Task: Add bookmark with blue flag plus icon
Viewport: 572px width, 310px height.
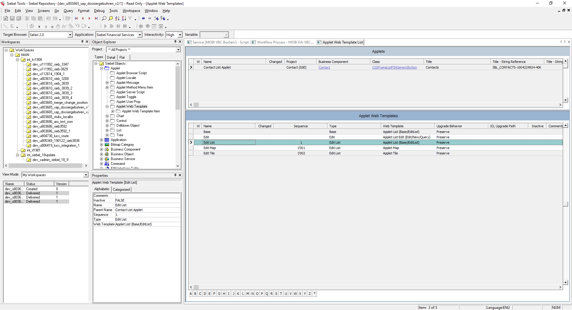Action: (156, 18)
